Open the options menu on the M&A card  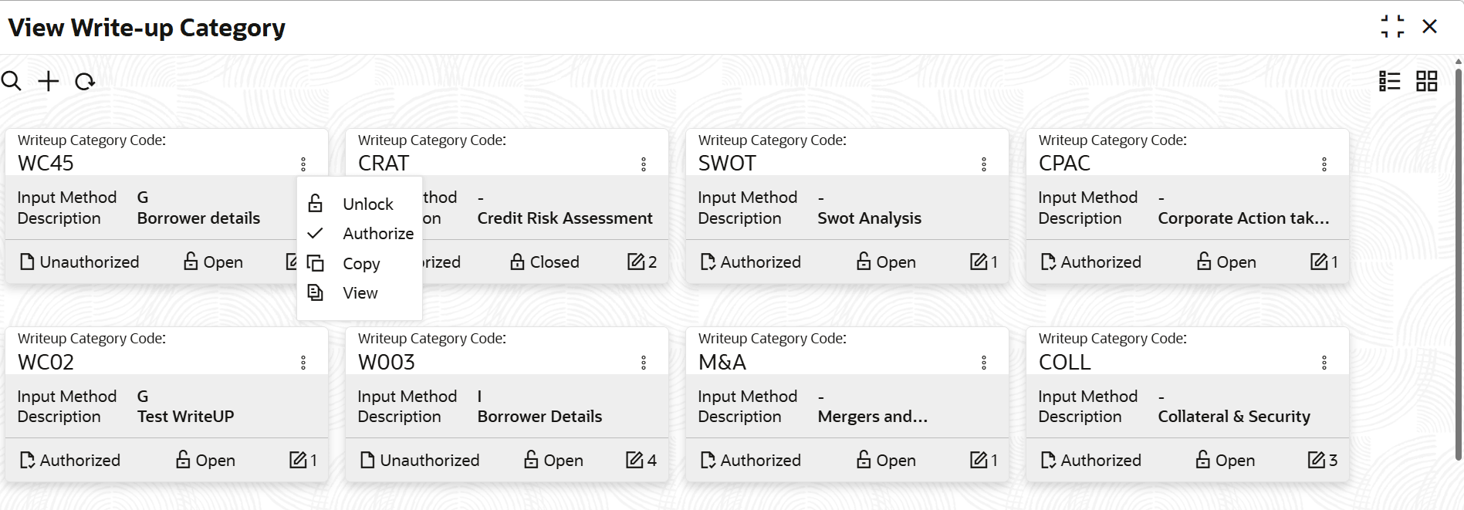pyautogui.click(x=983, y=362)
